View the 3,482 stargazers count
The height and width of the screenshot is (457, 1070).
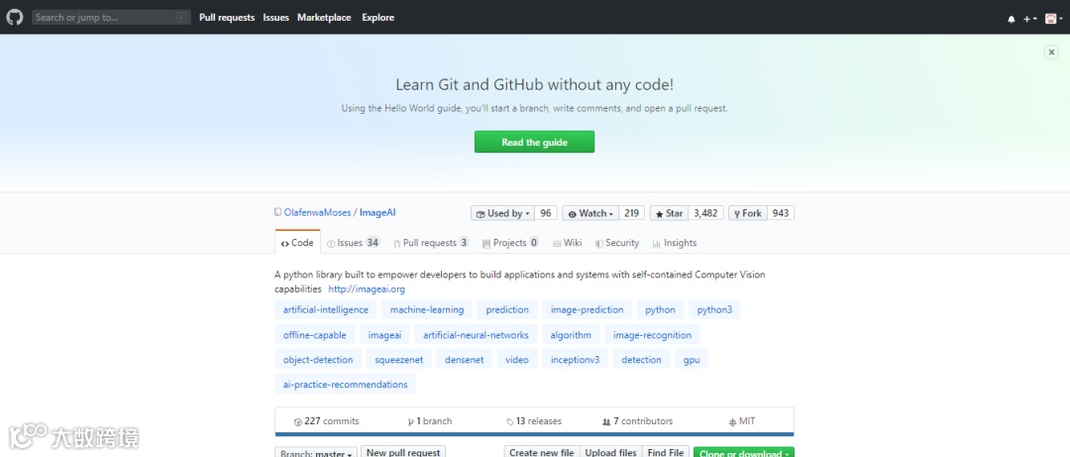pyautogui.click(x=705, y=213)
